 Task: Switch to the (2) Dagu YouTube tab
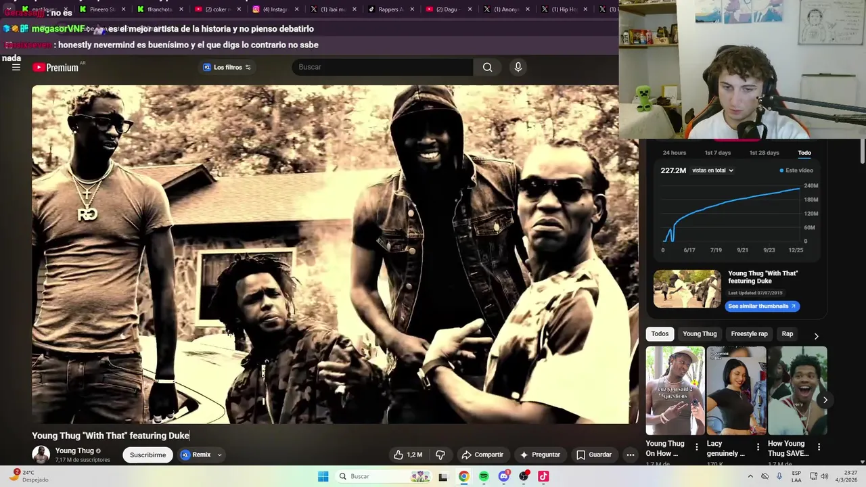447,9
